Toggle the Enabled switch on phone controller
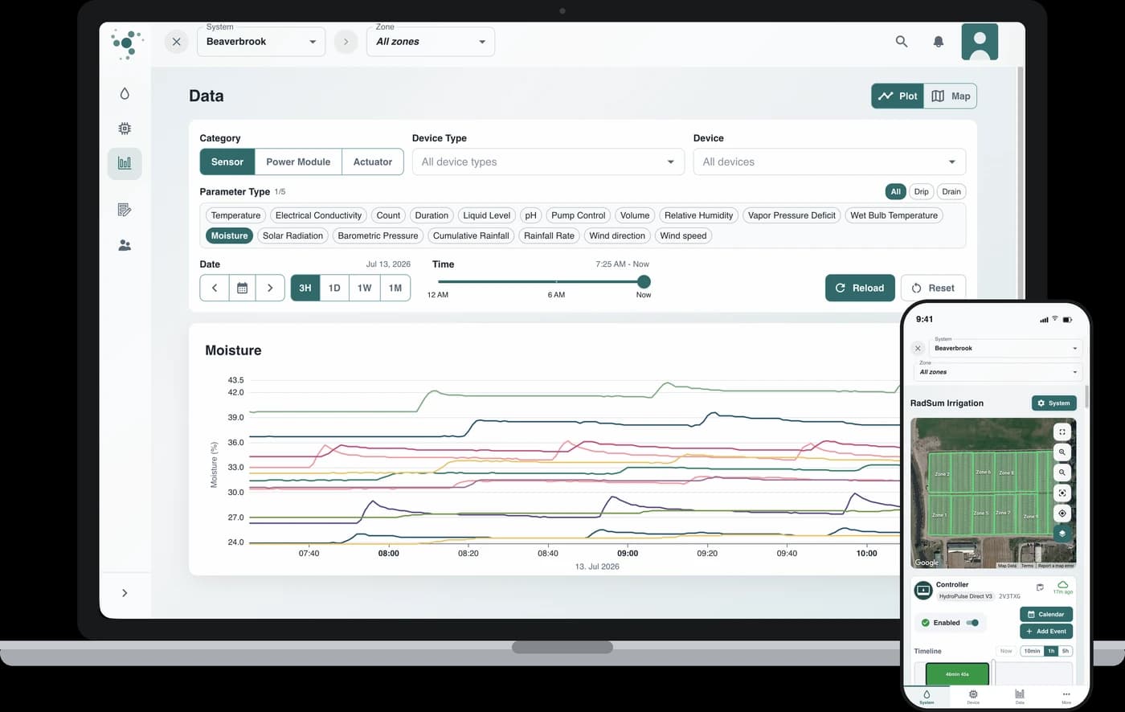Viewport: 1125px width, 712px height. click(x=972, y=623)
